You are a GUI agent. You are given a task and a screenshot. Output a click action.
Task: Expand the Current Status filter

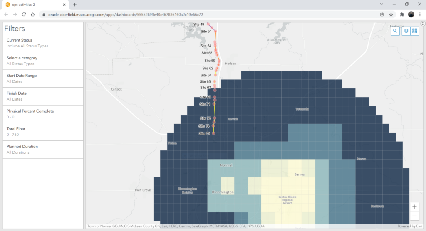pos(43,43)
